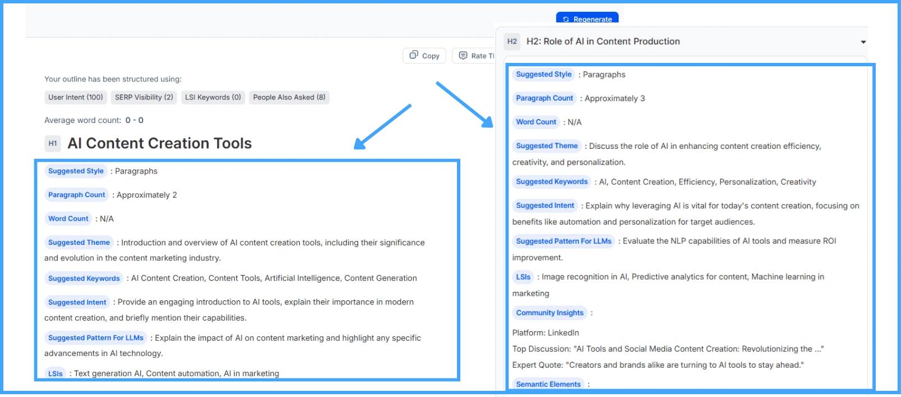Click the LSIs label in H2 section
Viewport: 901px width, 397px height.
523,277
